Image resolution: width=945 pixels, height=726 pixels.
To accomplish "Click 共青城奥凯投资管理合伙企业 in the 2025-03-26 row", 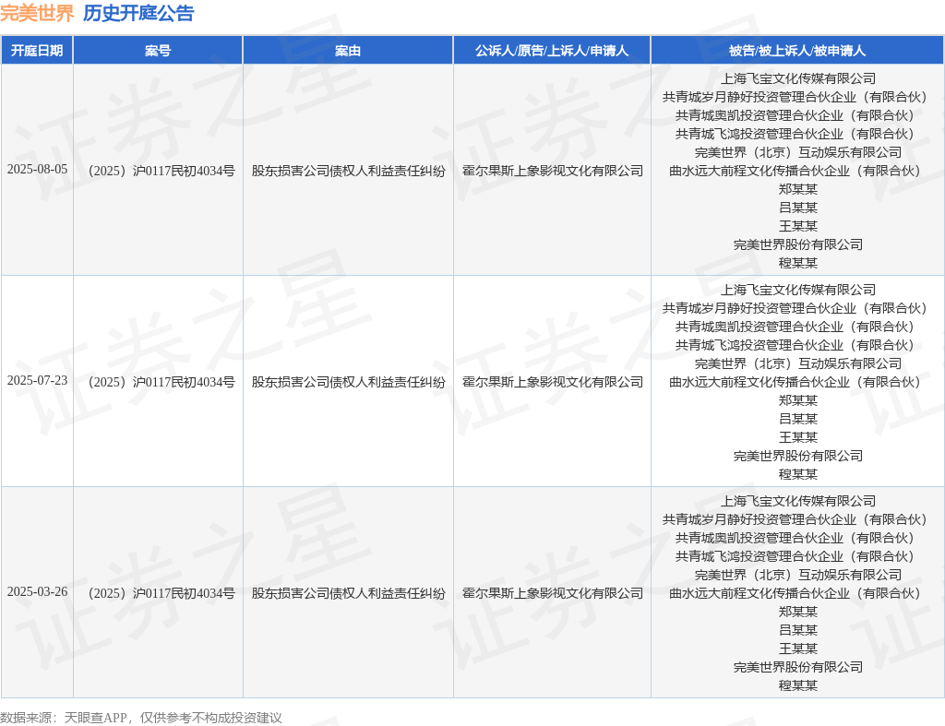I will [760, 538].
